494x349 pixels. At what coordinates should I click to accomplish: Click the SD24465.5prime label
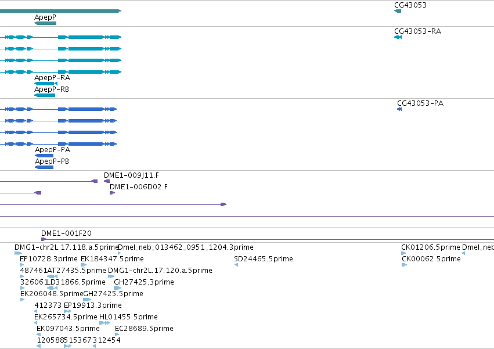264,259
